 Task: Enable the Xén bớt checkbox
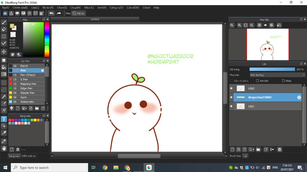tap(257, 81)
